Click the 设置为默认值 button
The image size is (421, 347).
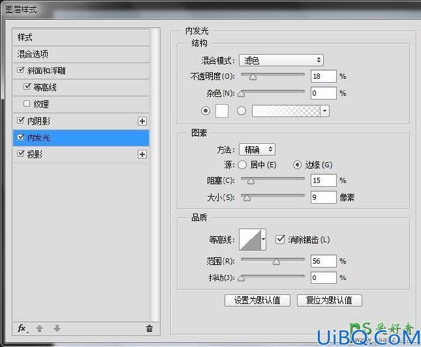tap(257, 300)
